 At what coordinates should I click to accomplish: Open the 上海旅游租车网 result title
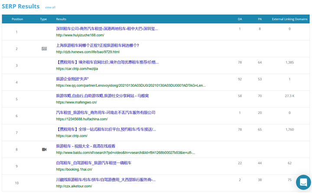tap(97, 46)
